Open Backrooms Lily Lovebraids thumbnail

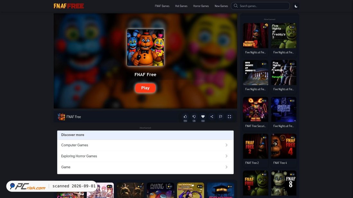pos(190,190)
